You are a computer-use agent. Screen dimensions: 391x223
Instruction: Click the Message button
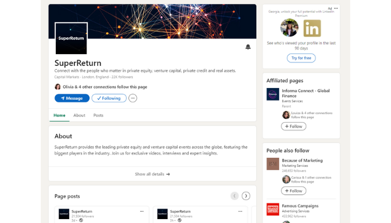(72, 98)
